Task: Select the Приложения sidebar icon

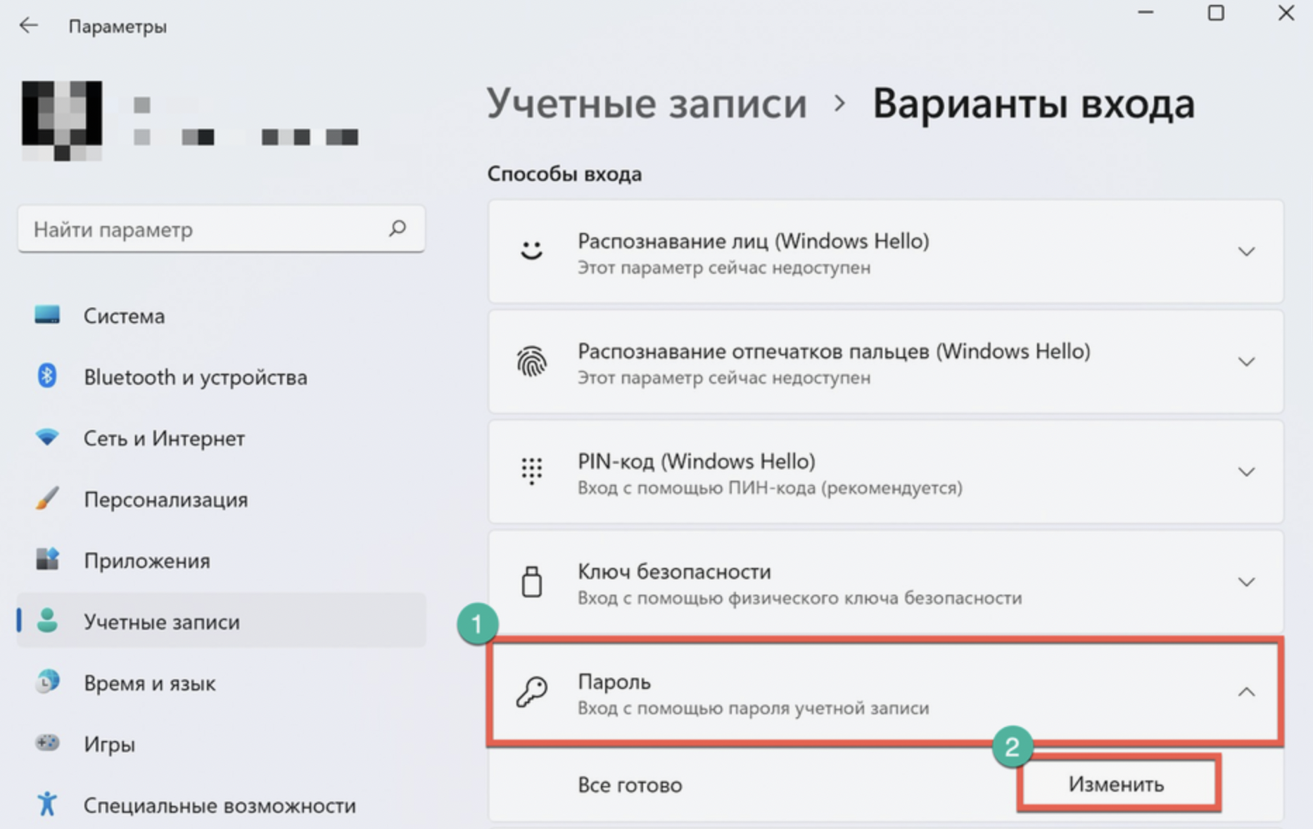Action: (x=47, y=559)
